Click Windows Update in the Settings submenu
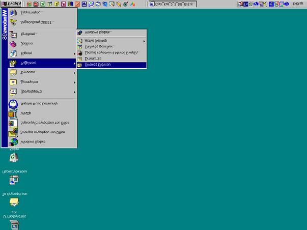This screenshot has width=307, height=230. point(111,33)
